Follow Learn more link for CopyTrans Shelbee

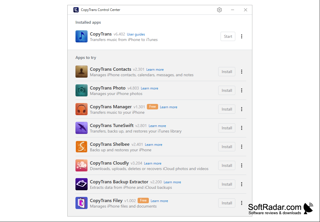click(x=153, y=145)
